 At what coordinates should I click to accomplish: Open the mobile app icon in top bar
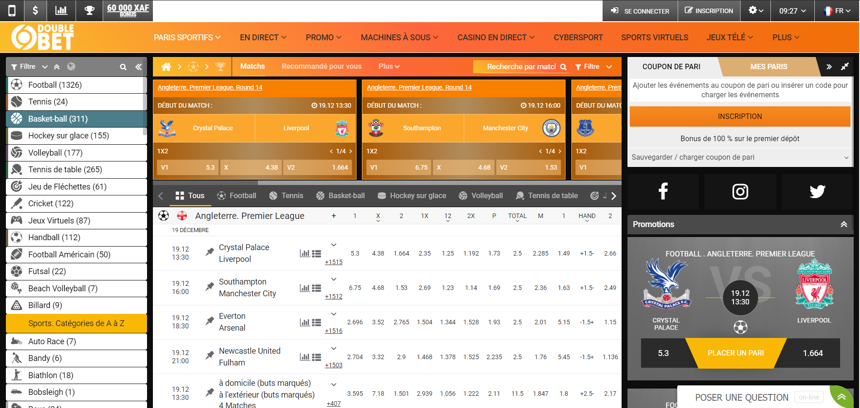pos(12,10)
